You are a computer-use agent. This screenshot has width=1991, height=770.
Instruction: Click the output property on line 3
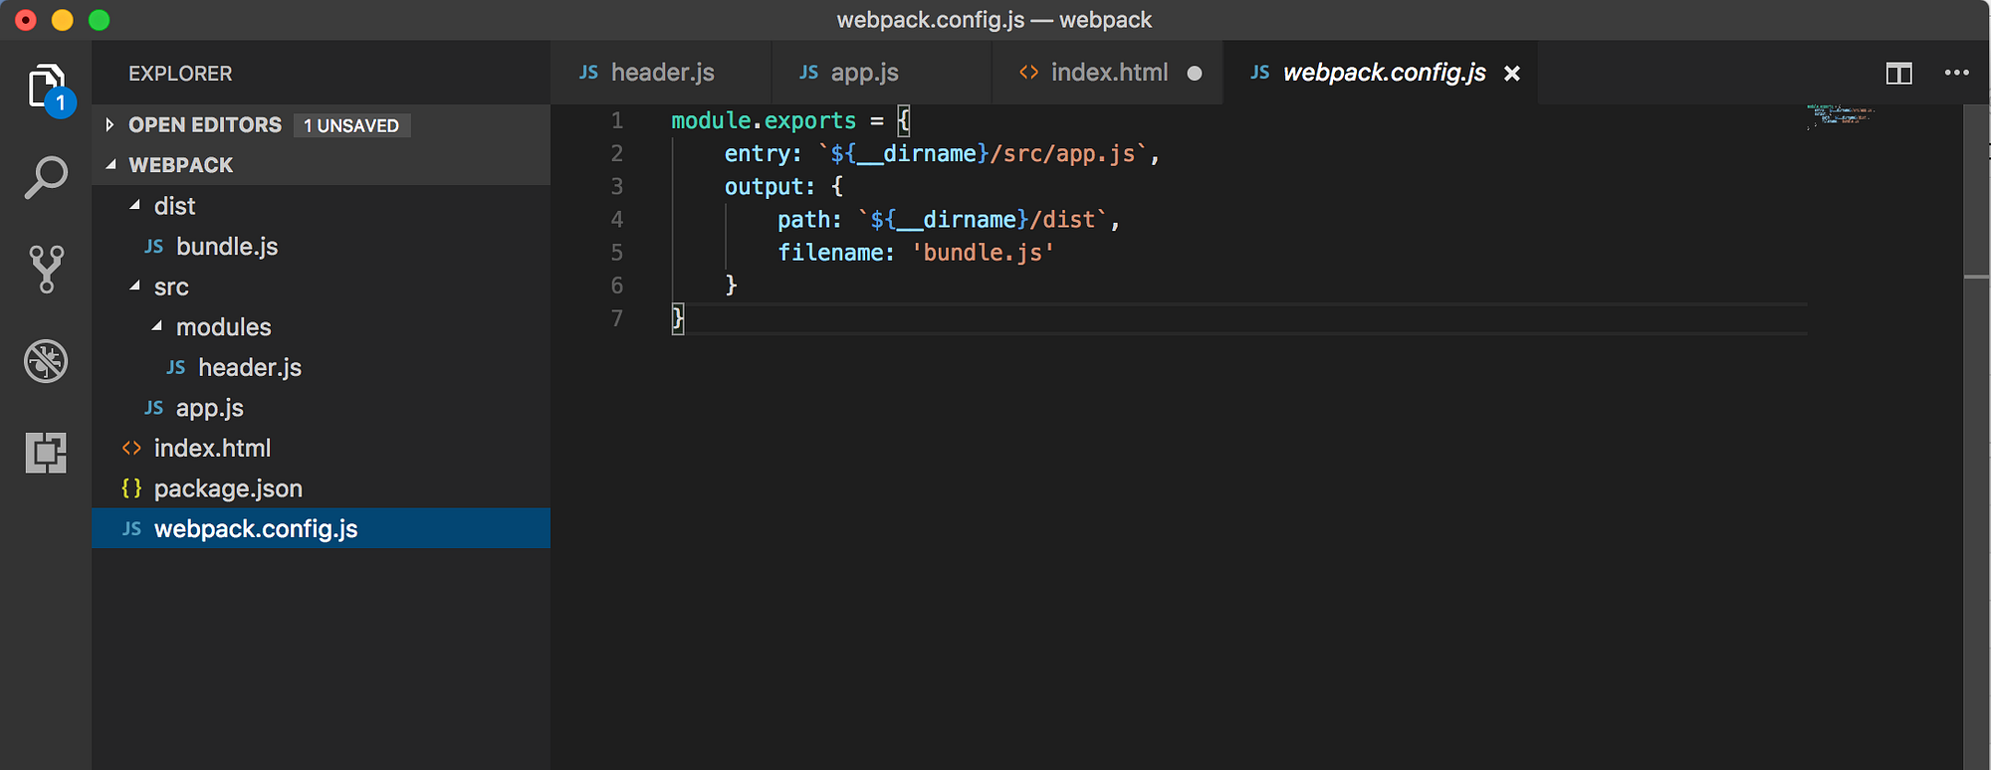point(764,186)
